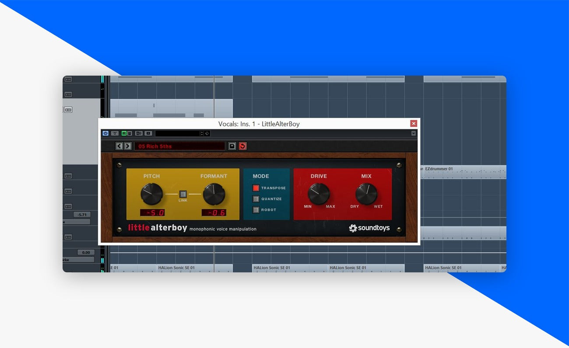Click the red undo/reset arrow button

(242, 146)
